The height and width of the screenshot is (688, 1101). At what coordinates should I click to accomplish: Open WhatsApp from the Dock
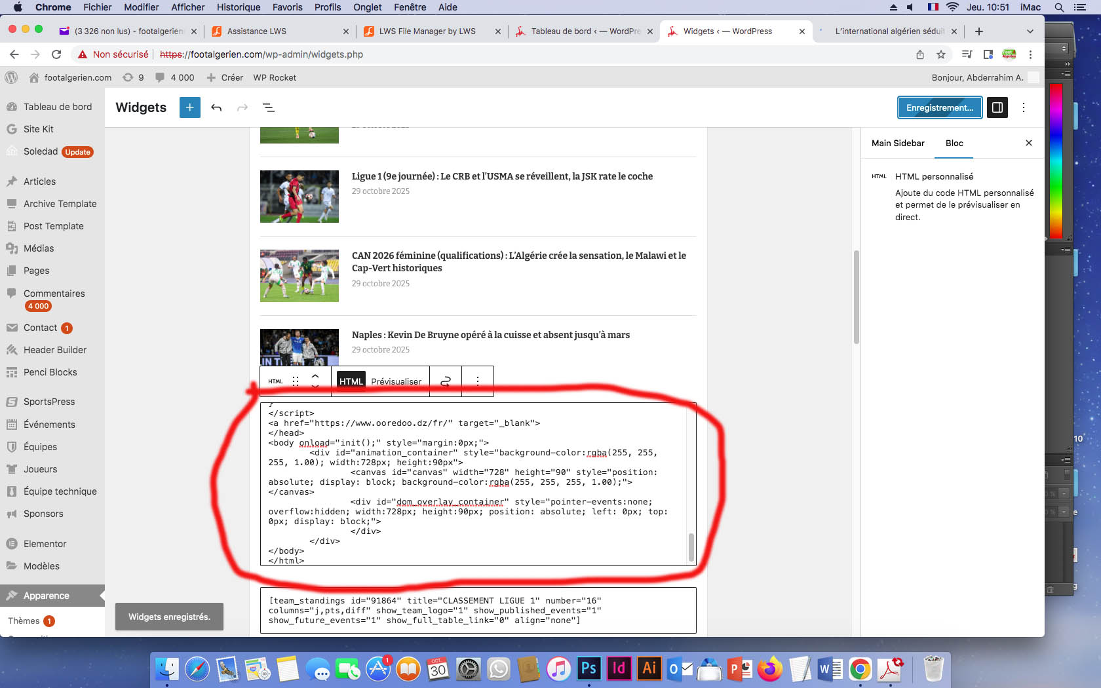(499, 669)
